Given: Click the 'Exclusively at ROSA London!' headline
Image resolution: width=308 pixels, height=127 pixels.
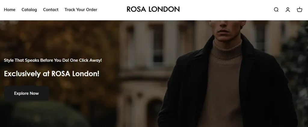Looking at the screenshot, I should click(x=52, y=74).
